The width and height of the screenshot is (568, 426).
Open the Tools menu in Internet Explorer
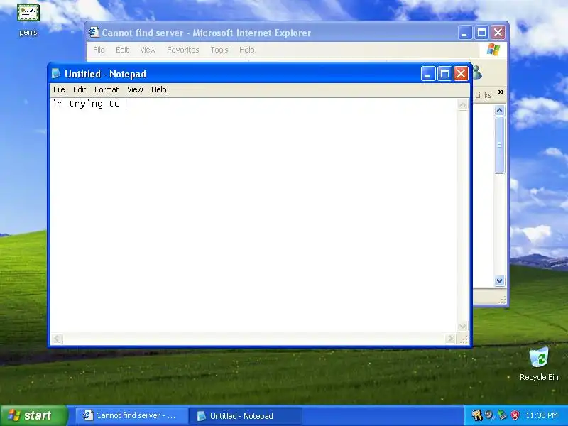click(x=219, y=50)
